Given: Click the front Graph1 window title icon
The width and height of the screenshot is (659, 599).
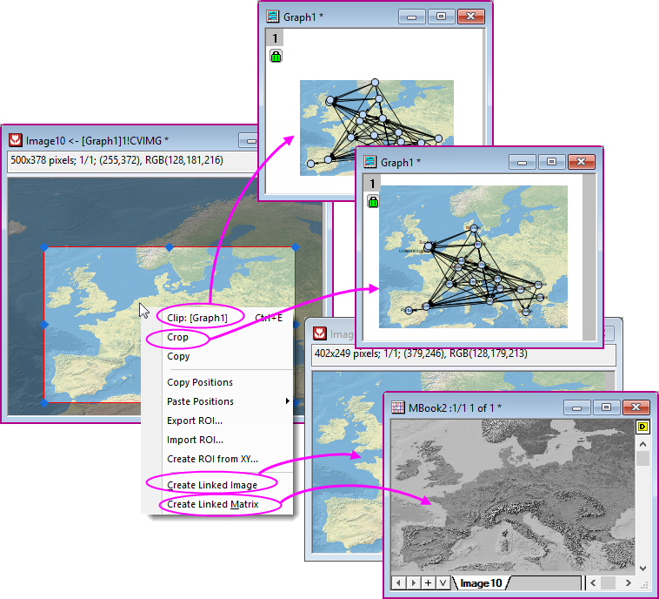Looking at the screenshot, I should tap(369, 162).
